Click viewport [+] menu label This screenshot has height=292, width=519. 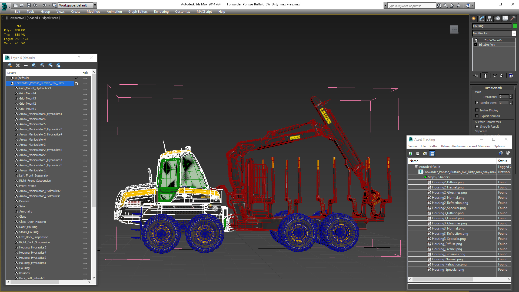coord(4,18)
